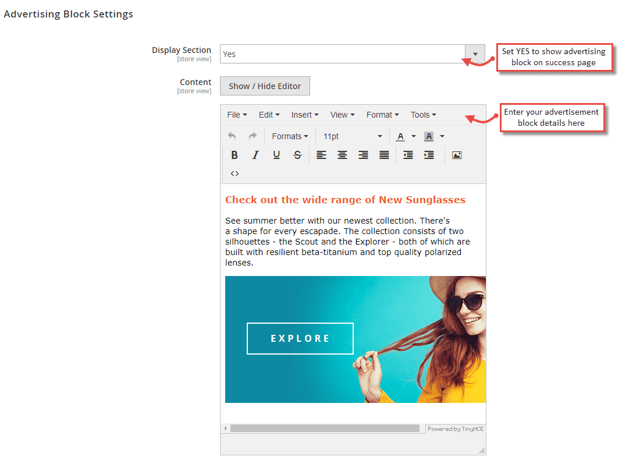Viewport: 622px width, 460px height.
Task: Open the File menu
Action: 237,115
